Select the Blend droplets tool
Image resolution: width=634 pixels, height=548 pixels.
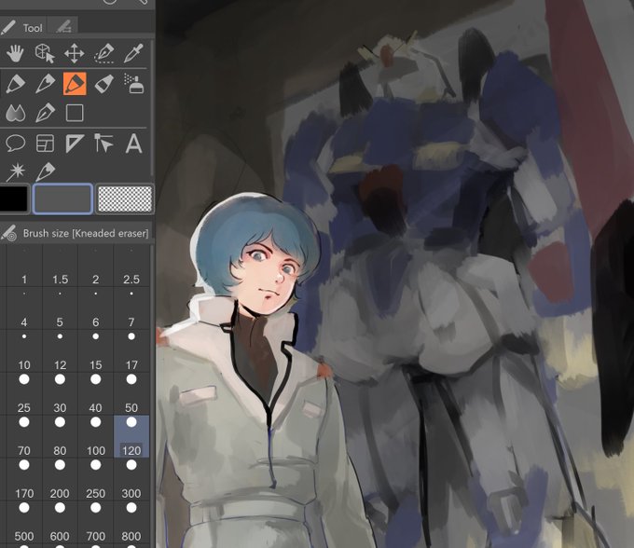pos(15,113)
